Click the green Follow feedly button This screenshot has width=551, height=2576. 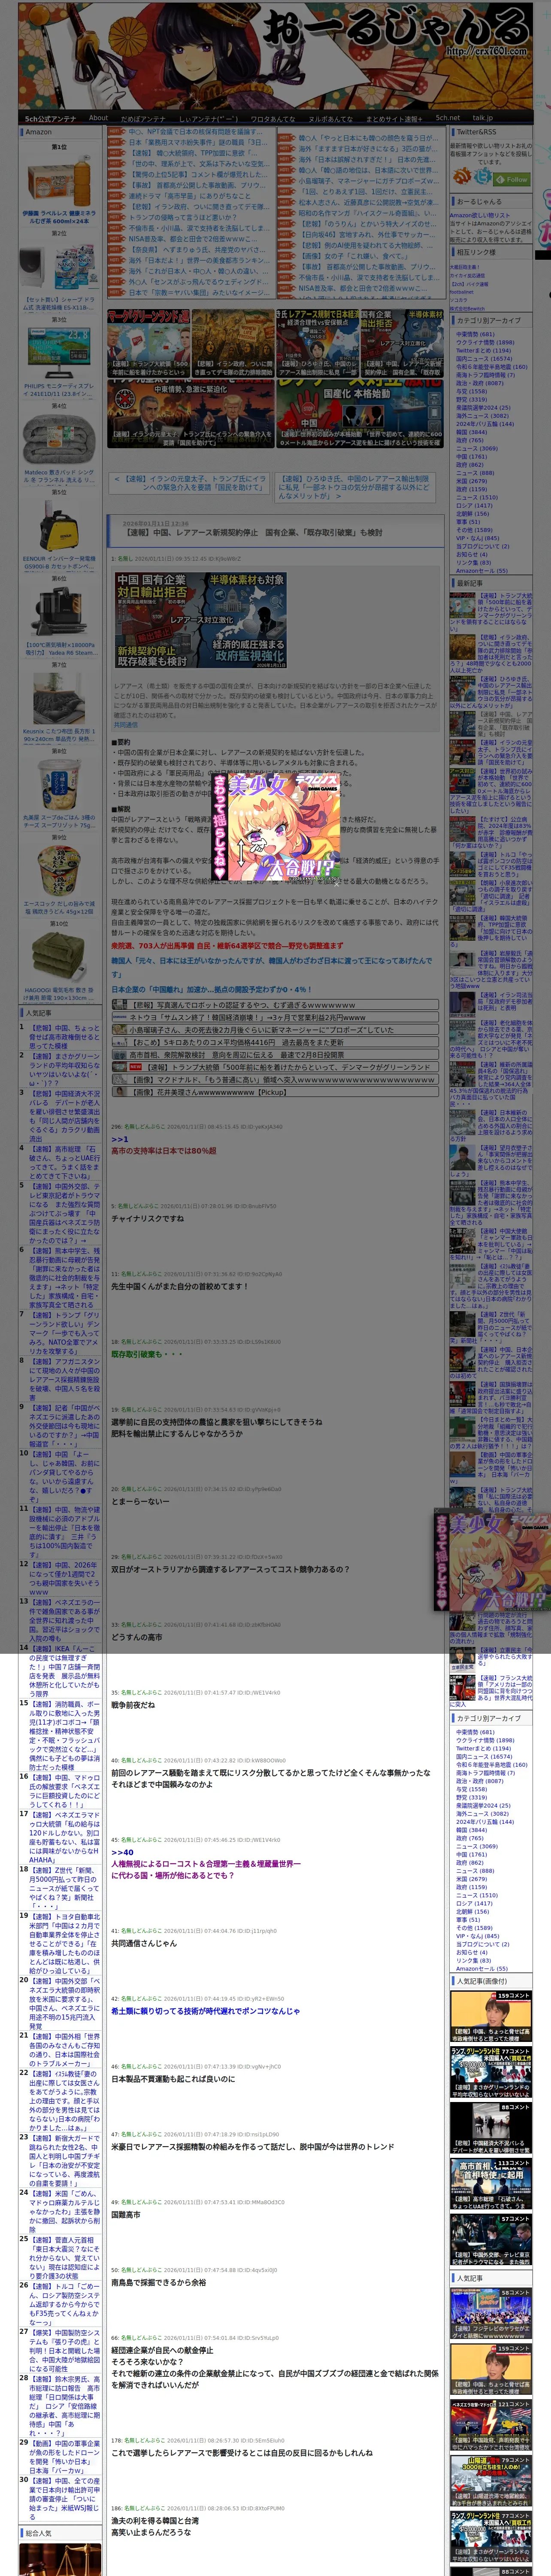[x=512, y=179]
